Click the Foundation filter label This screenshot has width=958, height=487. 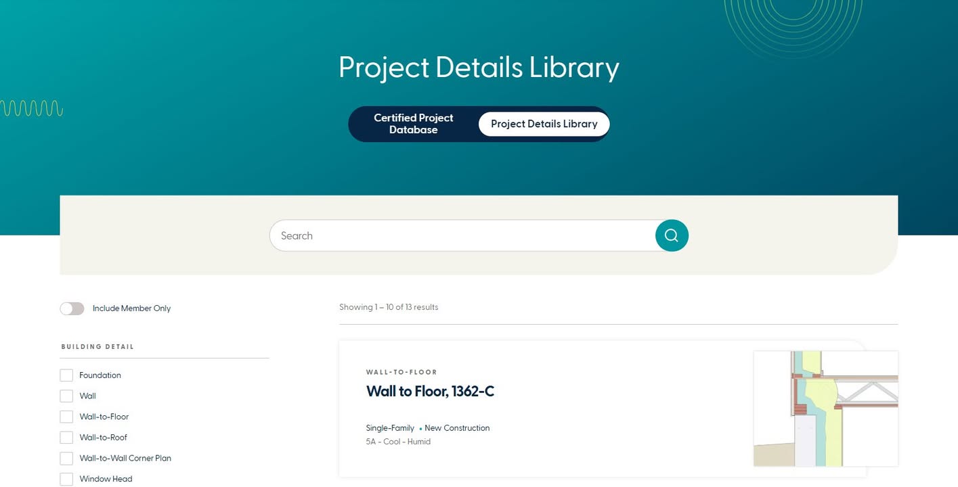(100, 375)
